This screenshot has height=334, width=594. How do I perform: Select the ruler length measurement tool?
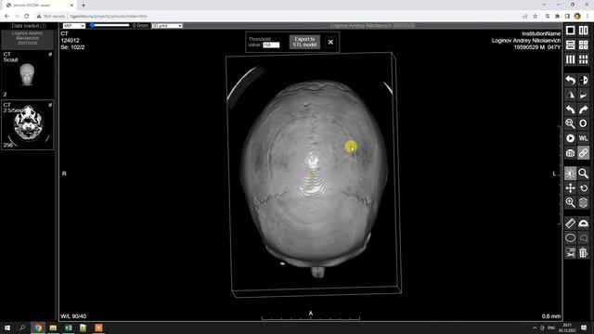[570, 223]
